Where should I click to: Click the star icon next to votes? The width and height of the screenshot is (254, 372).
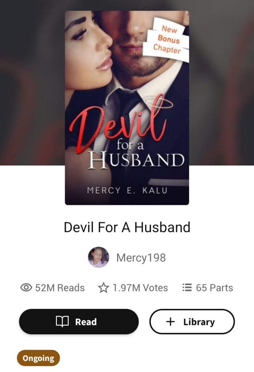tap(103, 288)
